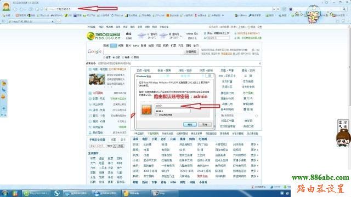Go back using the browser back arrow
Viewport: 351px width, 197px height.
tap(15, 9)
